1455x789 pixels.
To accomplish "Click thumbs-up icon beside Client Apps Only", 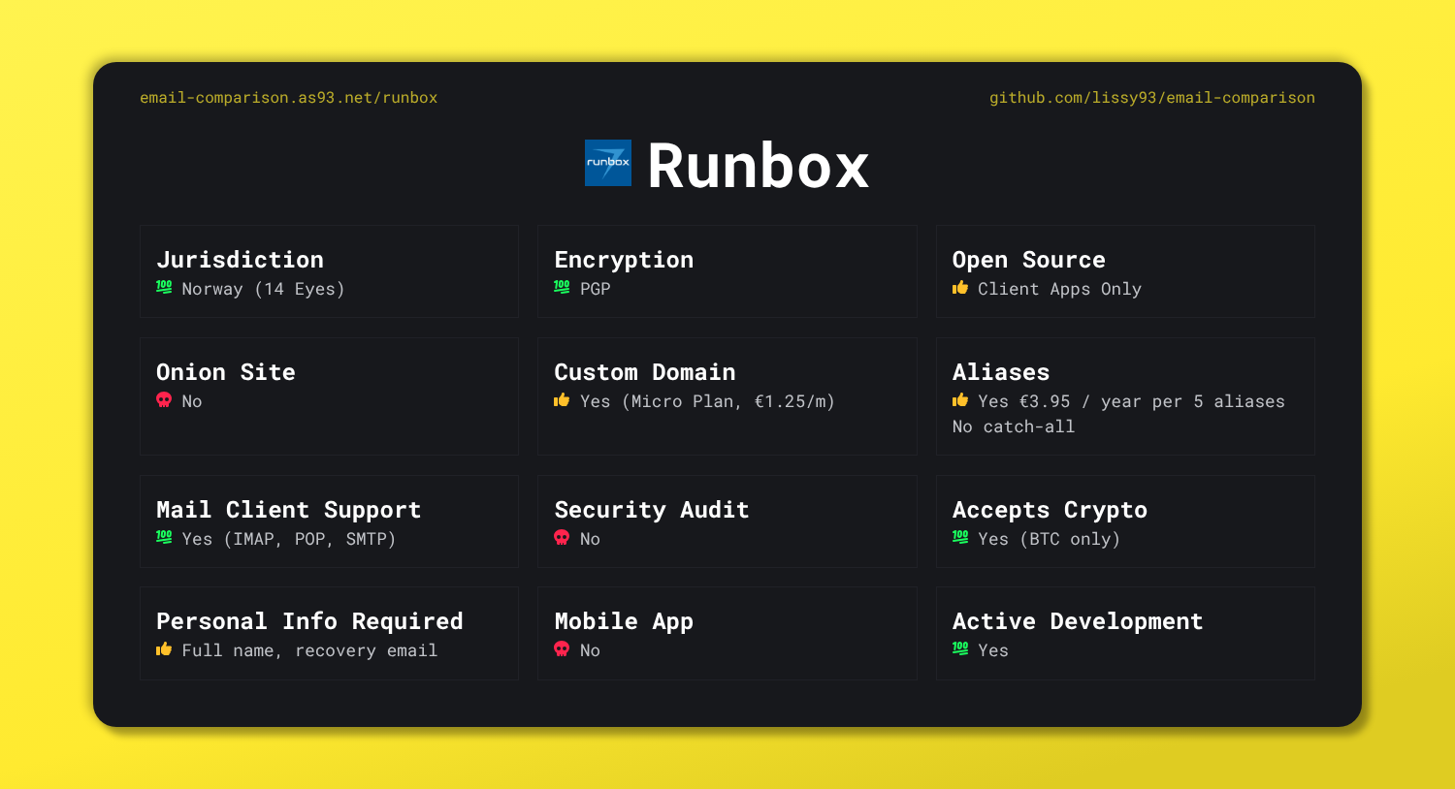I will click(960, 287).
